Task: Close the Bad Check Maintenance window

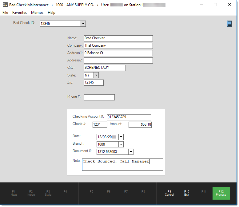Action: pyautogui.click(x=230, y=5)
